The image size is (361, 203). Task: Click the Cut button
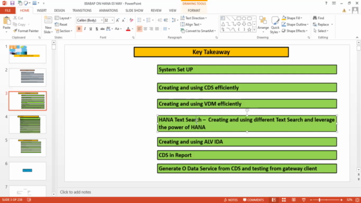coord(18,18)
